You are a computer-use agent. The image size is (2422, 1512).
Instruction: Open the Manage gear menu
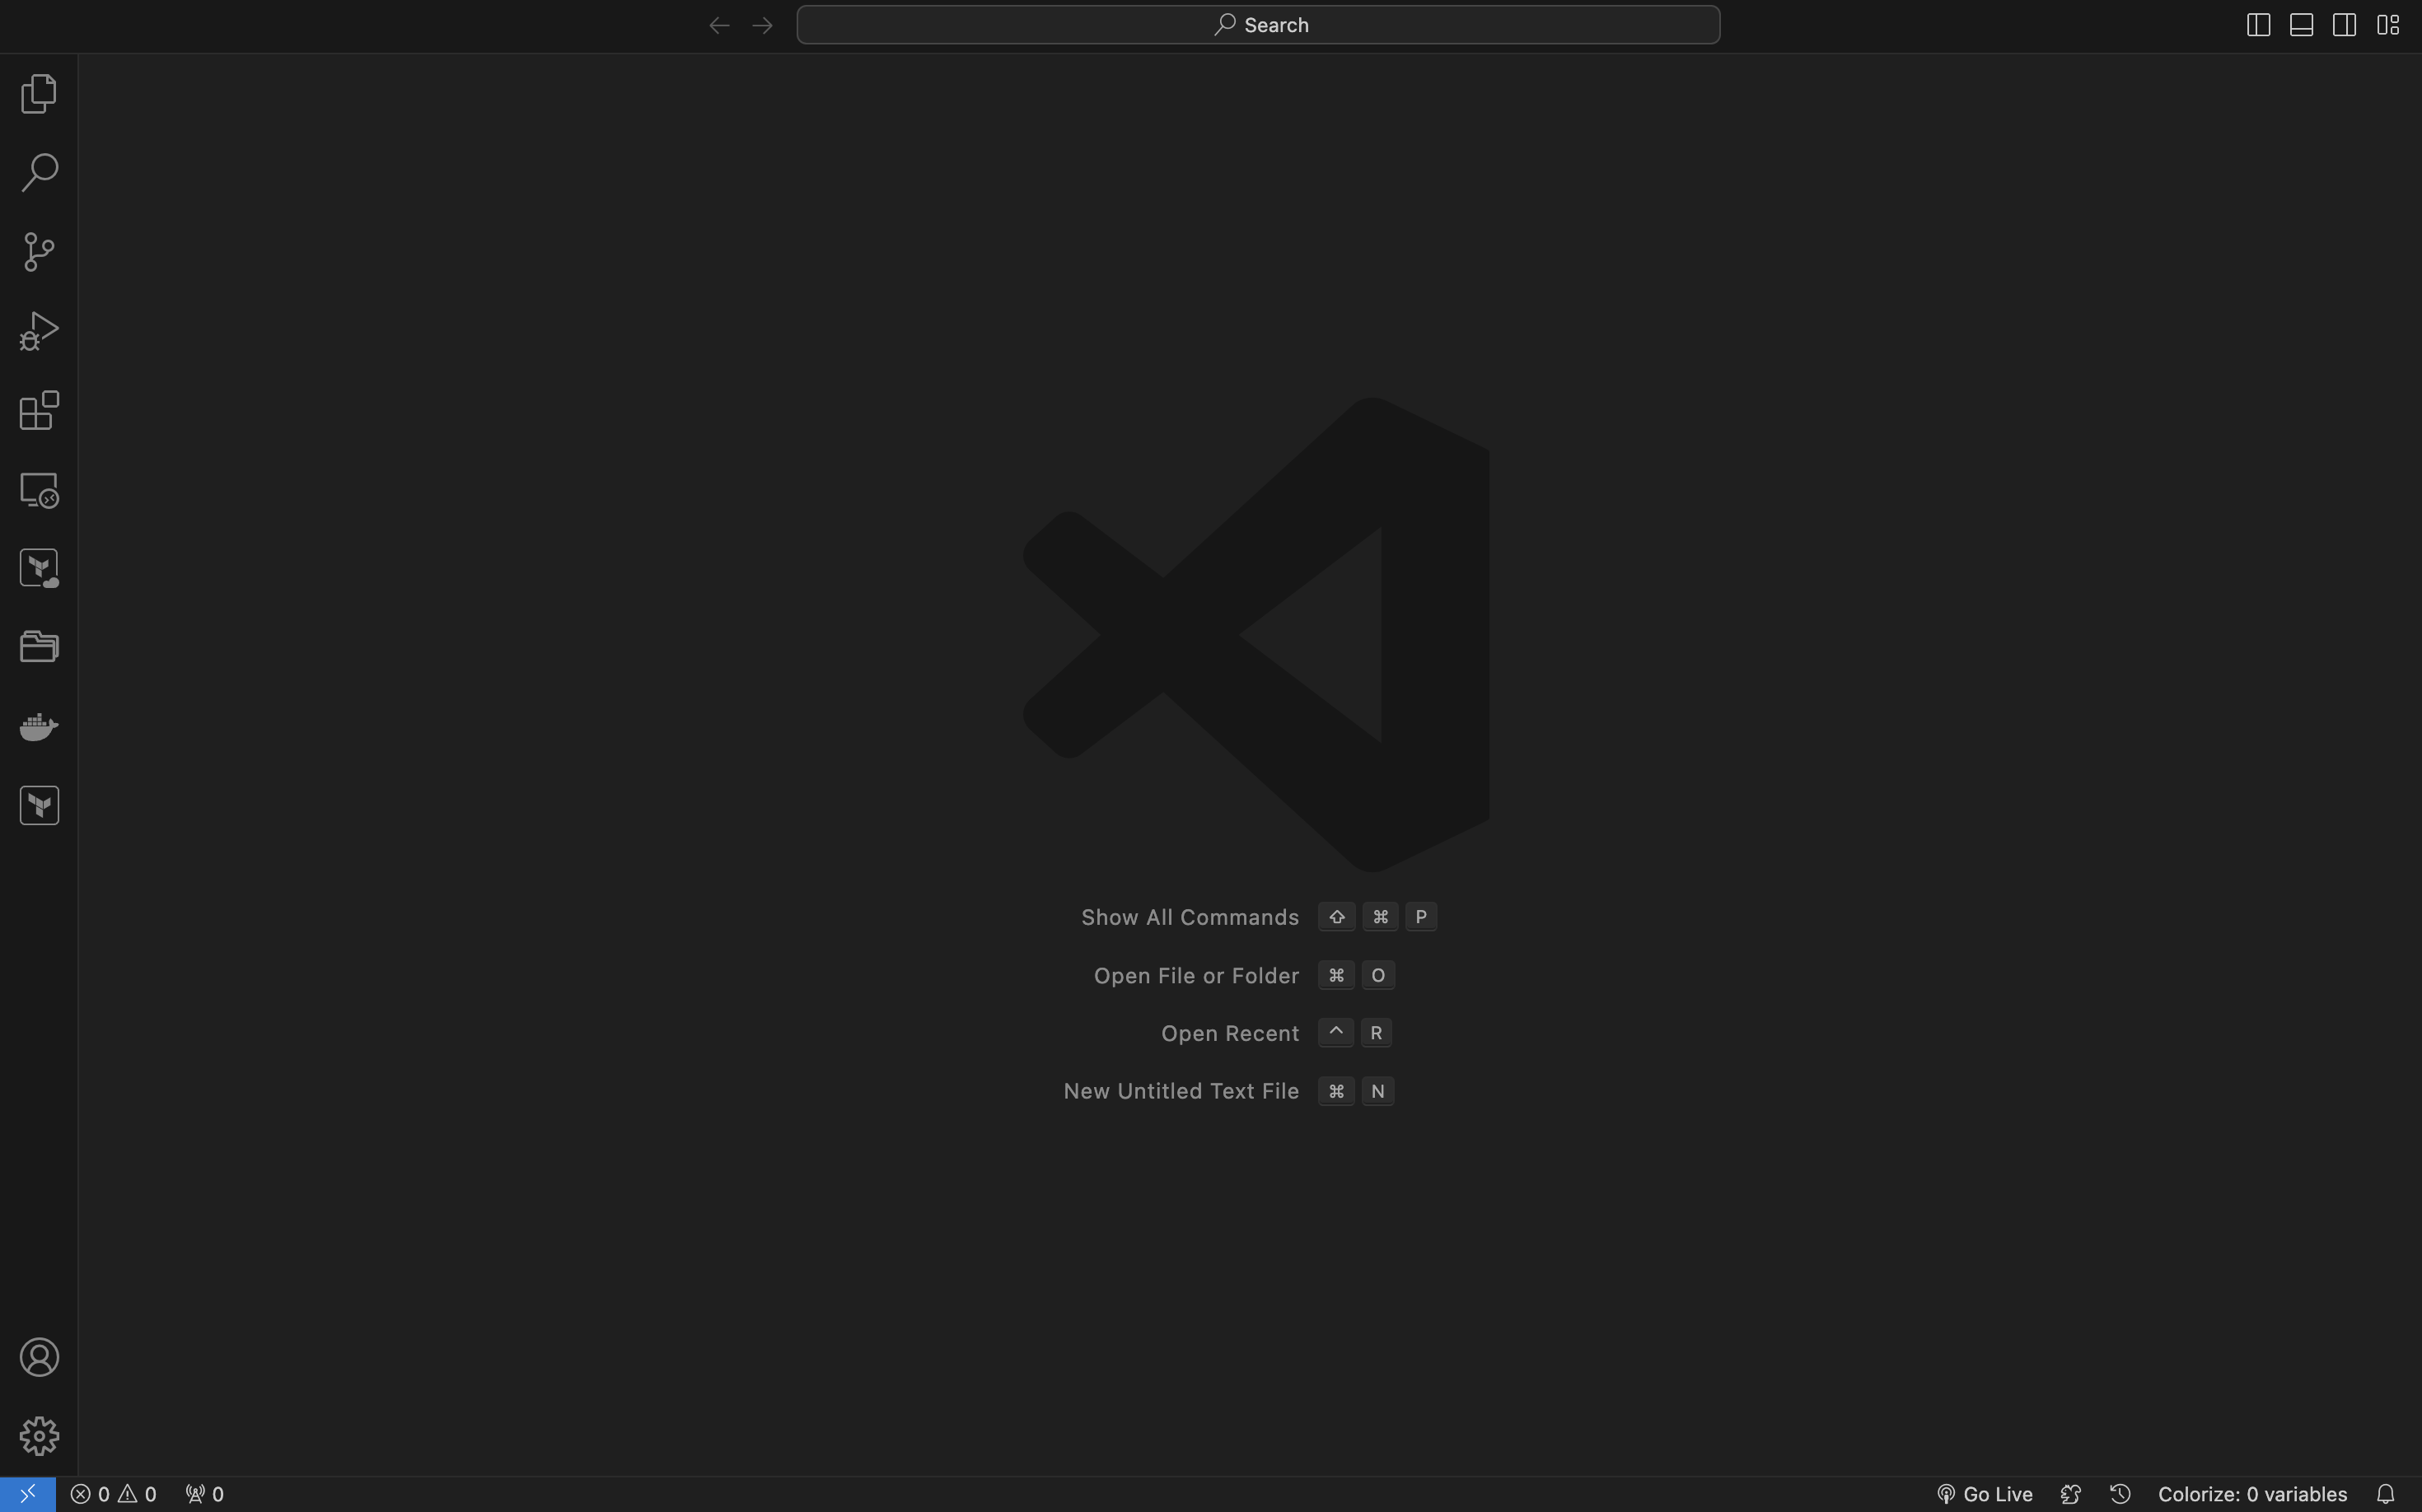[39, 1436]
